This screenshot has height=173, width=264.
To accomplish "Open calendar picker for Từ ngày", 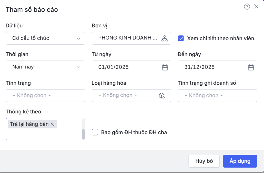I will tap(165, 67).
